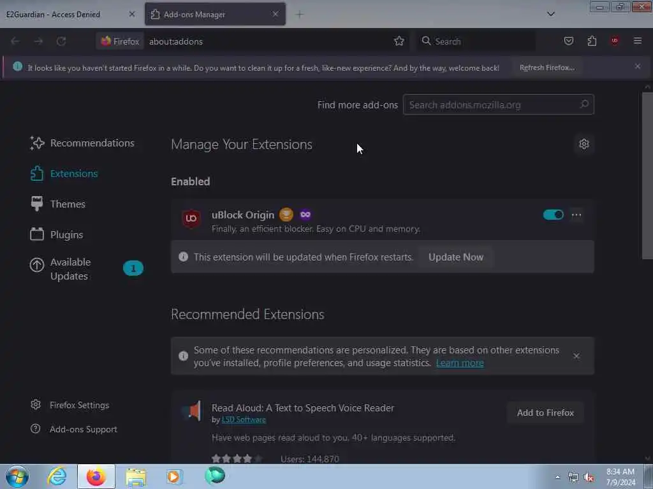This screenshot has height=489, width=653.
Task: Open Available Updates in the sidebar
Action: pyautogui.click(x=86, y=269)
